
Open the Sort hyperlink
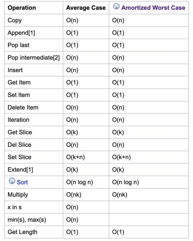coord(22,182)
